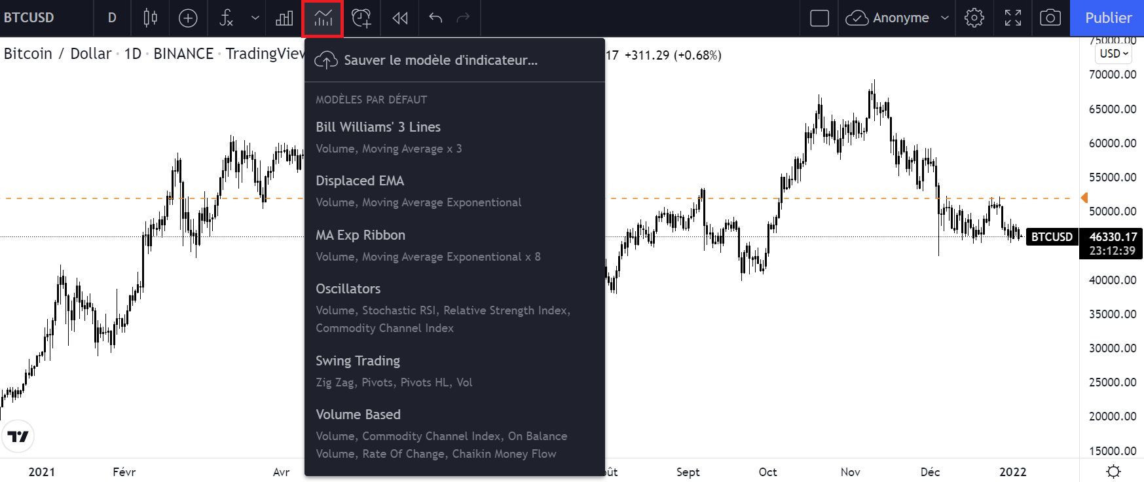Click the BTCUSD price label tag
The width and height of the screenshot is (1144, 482).
1052,237
